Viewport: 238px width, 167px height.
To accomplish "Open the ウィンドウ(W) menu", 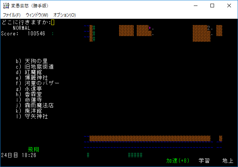I will tap(37, 15).
